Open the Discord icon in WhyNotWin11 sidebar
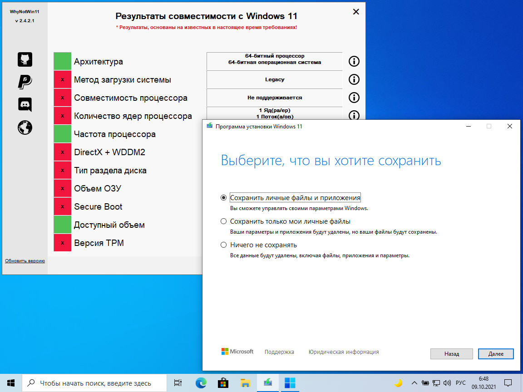 (x=25, y=104)
